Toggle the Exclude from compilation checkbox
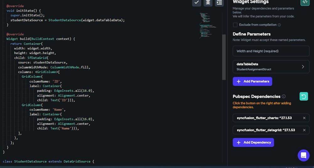The width and height of the screenshot is (314, 168). [235, 25]
